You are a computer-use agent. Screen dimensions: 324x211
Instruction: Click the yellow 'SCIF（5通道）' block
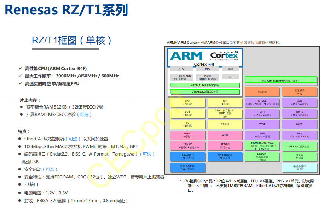[187, 113]
